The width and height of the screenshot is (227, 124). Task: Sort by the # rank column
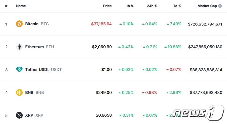[x=6, y=6]
